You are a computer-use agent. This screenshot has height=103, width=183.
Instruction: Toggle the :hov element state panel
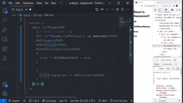pos(162,69)
